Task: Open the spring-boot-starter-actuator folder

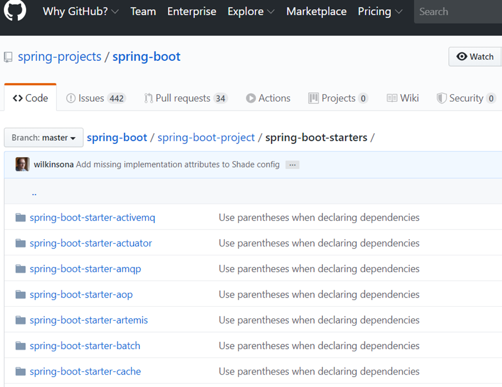Action: tap(91, 243)
